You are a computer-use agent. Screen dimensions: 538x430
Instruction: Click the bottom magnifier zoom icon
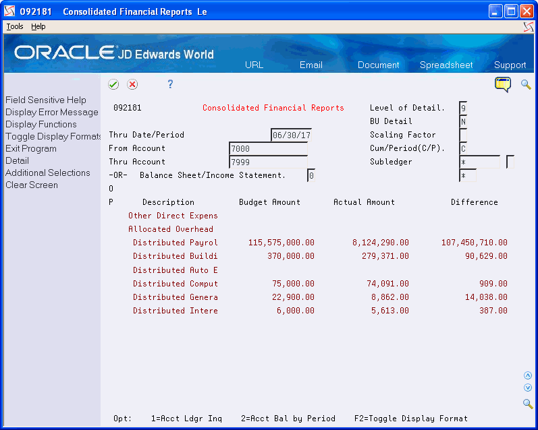pyautogui.click(x=528, y=403)
